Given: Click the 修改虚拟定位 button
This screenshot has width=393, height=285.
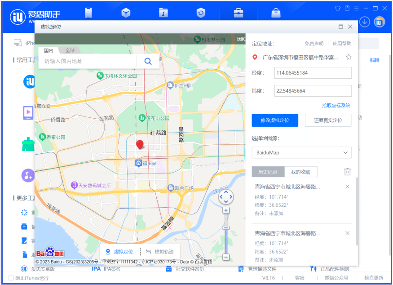Looking at the screenshot, I should pos(275,120).
